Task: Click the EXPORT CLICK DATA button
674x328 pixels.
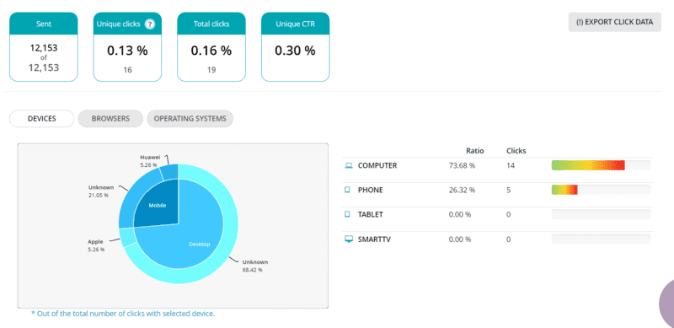Action: coord(615,22)
